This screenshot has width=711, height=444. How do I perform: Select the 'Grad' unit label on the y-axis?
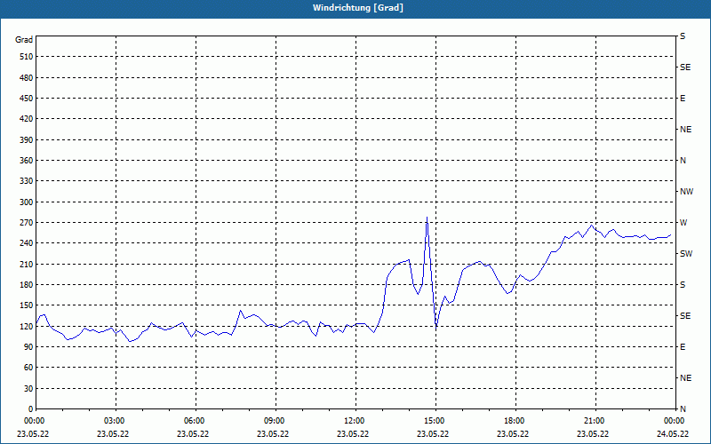click(24, 40)
